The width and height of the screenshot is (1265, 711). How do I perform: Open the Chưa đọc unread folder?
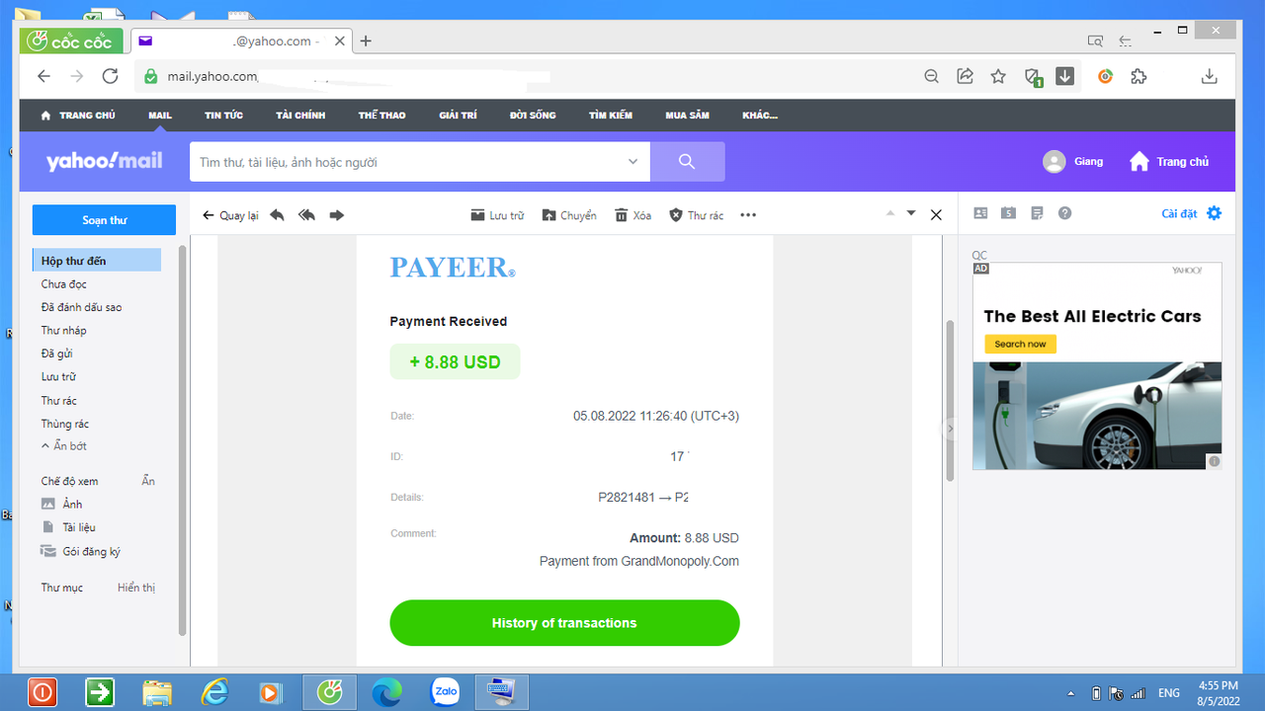point(64,284)
